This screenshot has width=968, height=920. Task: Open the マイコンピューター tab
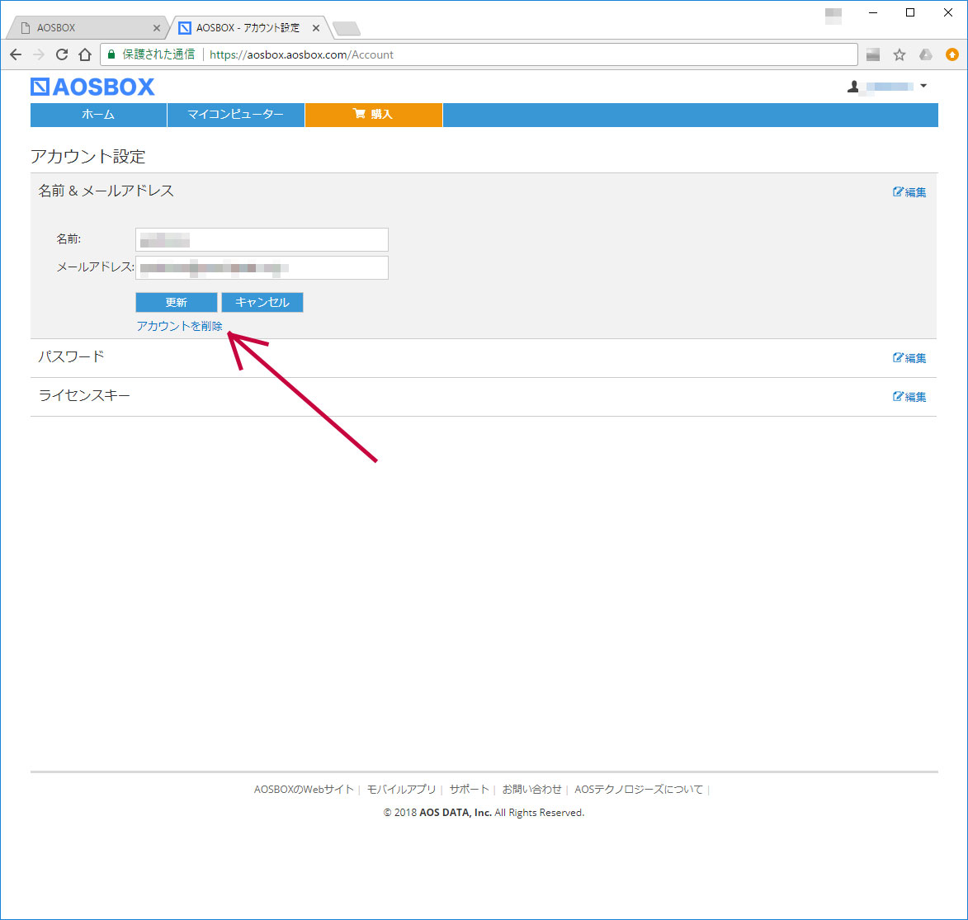[x=236, y=115]
